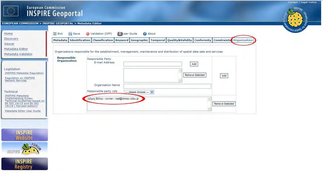Click Add button next to e-mail field
Image resolution: width=323 pixels, height=175 pixels.
(194, 64)
